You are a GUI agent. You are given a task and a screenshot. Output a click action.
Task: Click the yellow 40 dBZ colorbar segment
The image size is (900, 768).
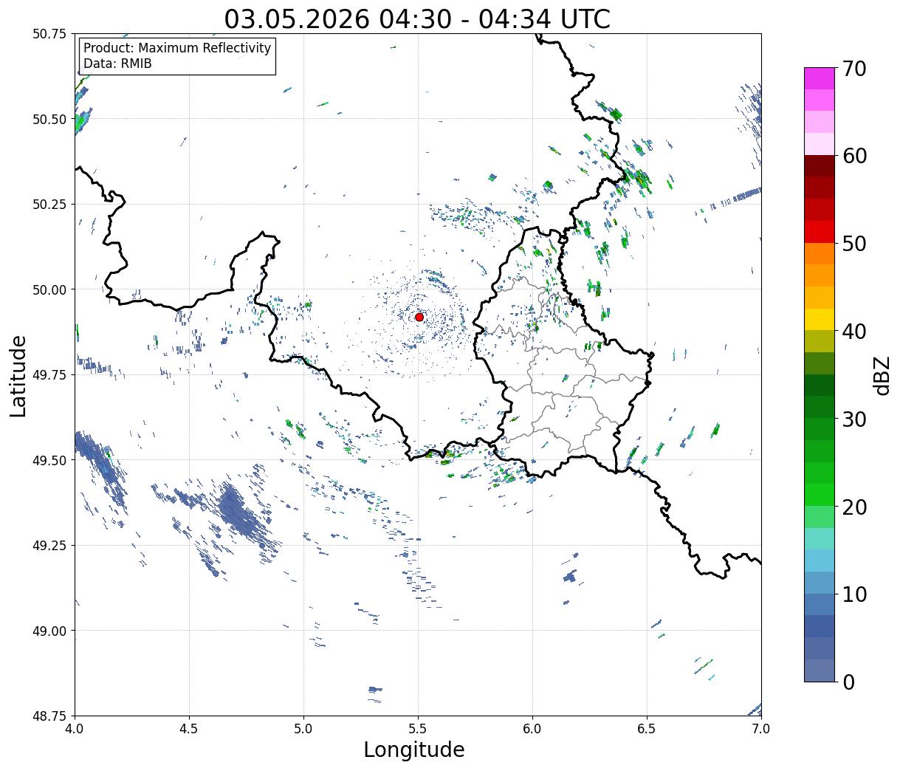point(820,319)
